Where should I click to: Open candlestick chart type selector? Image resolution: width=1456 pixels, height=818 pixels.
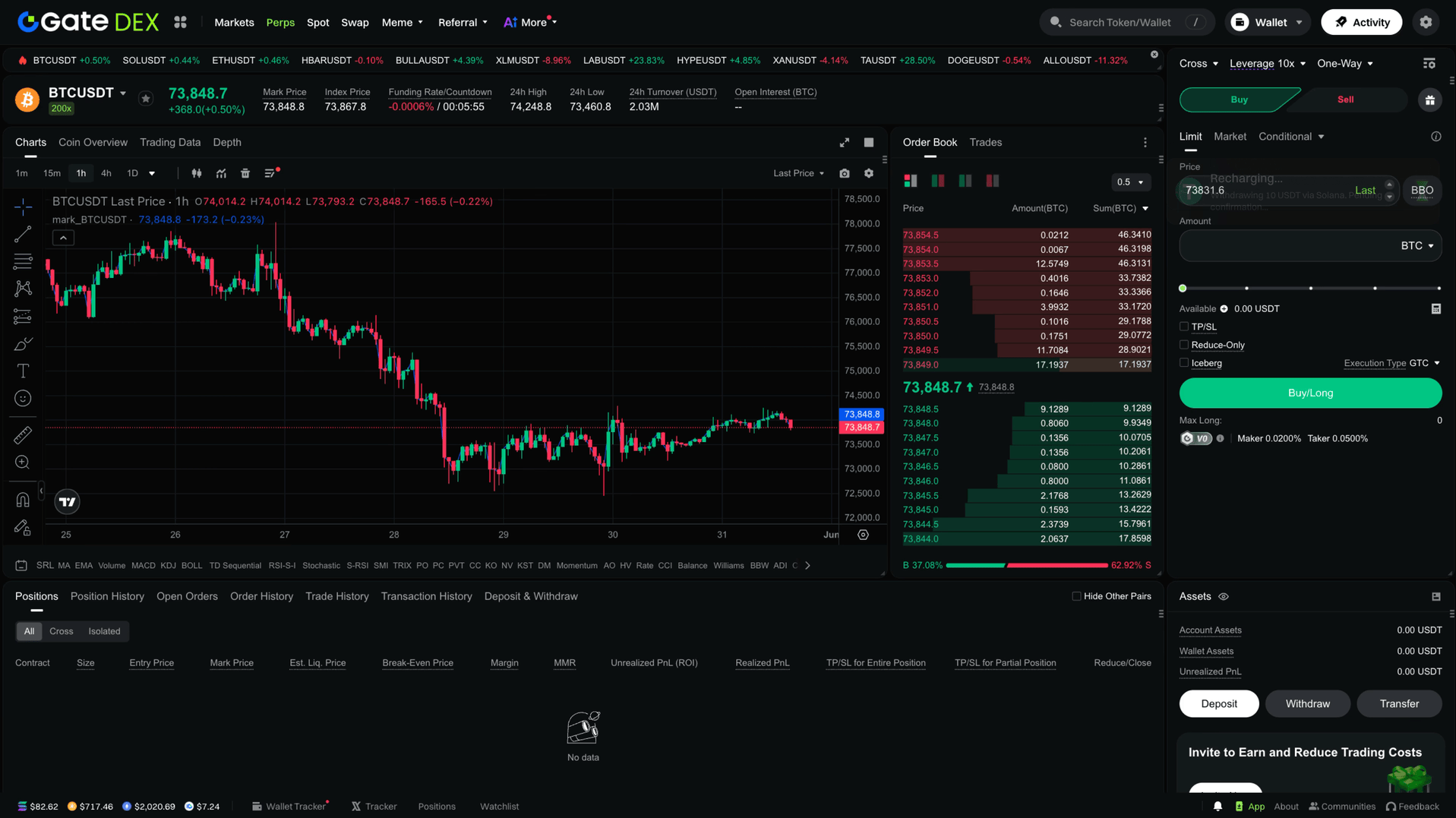point(197,174)
